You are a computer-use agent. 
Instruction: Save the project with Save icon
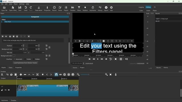pos(20,8)
